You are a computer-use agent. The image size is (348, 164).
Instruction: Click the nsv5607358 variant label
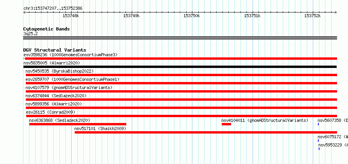333,120
